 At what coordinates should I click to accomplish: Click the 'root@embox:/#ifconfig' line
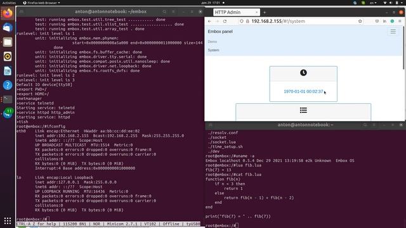(41, 127)
